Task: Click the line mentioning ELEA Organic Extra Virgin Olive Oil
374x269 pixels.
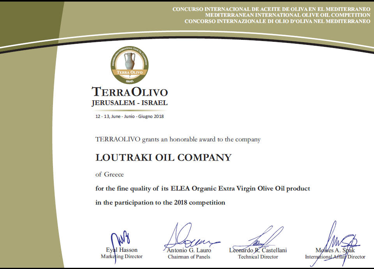Action: [203, 189]
